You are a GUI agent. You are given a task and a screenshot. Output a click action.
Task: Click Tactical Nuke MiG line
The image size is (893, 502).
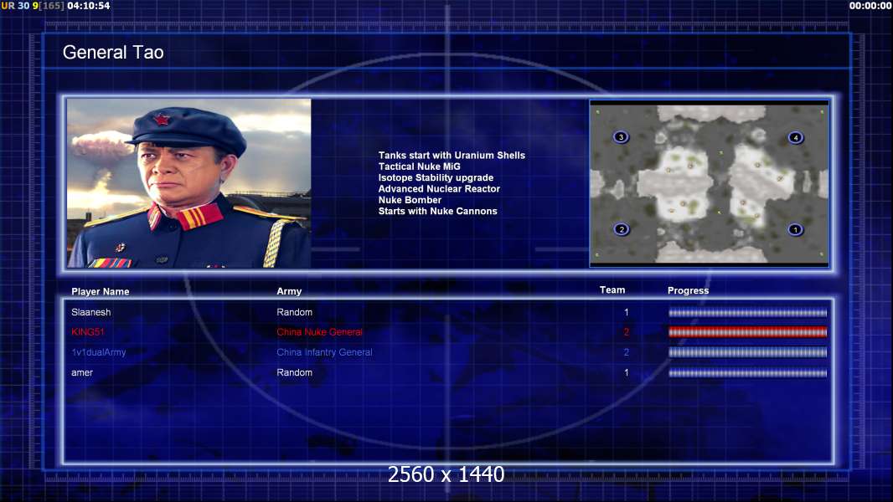419,166
